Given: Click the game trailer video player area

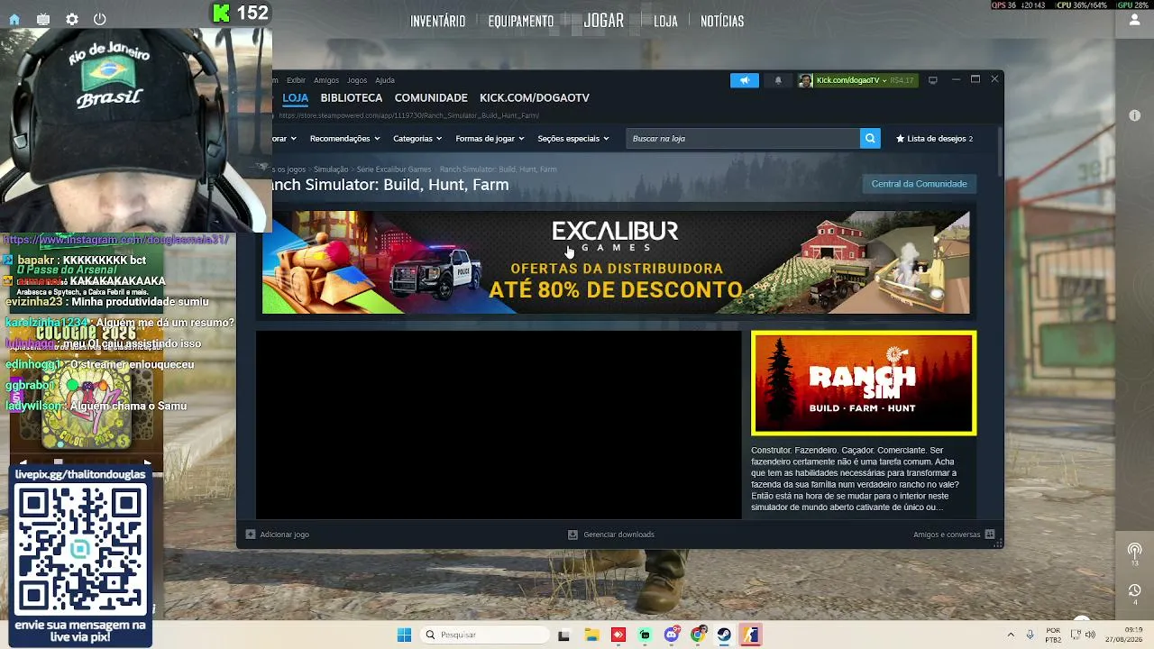Looking at the screenshot, I should click(x=499, y=425).
